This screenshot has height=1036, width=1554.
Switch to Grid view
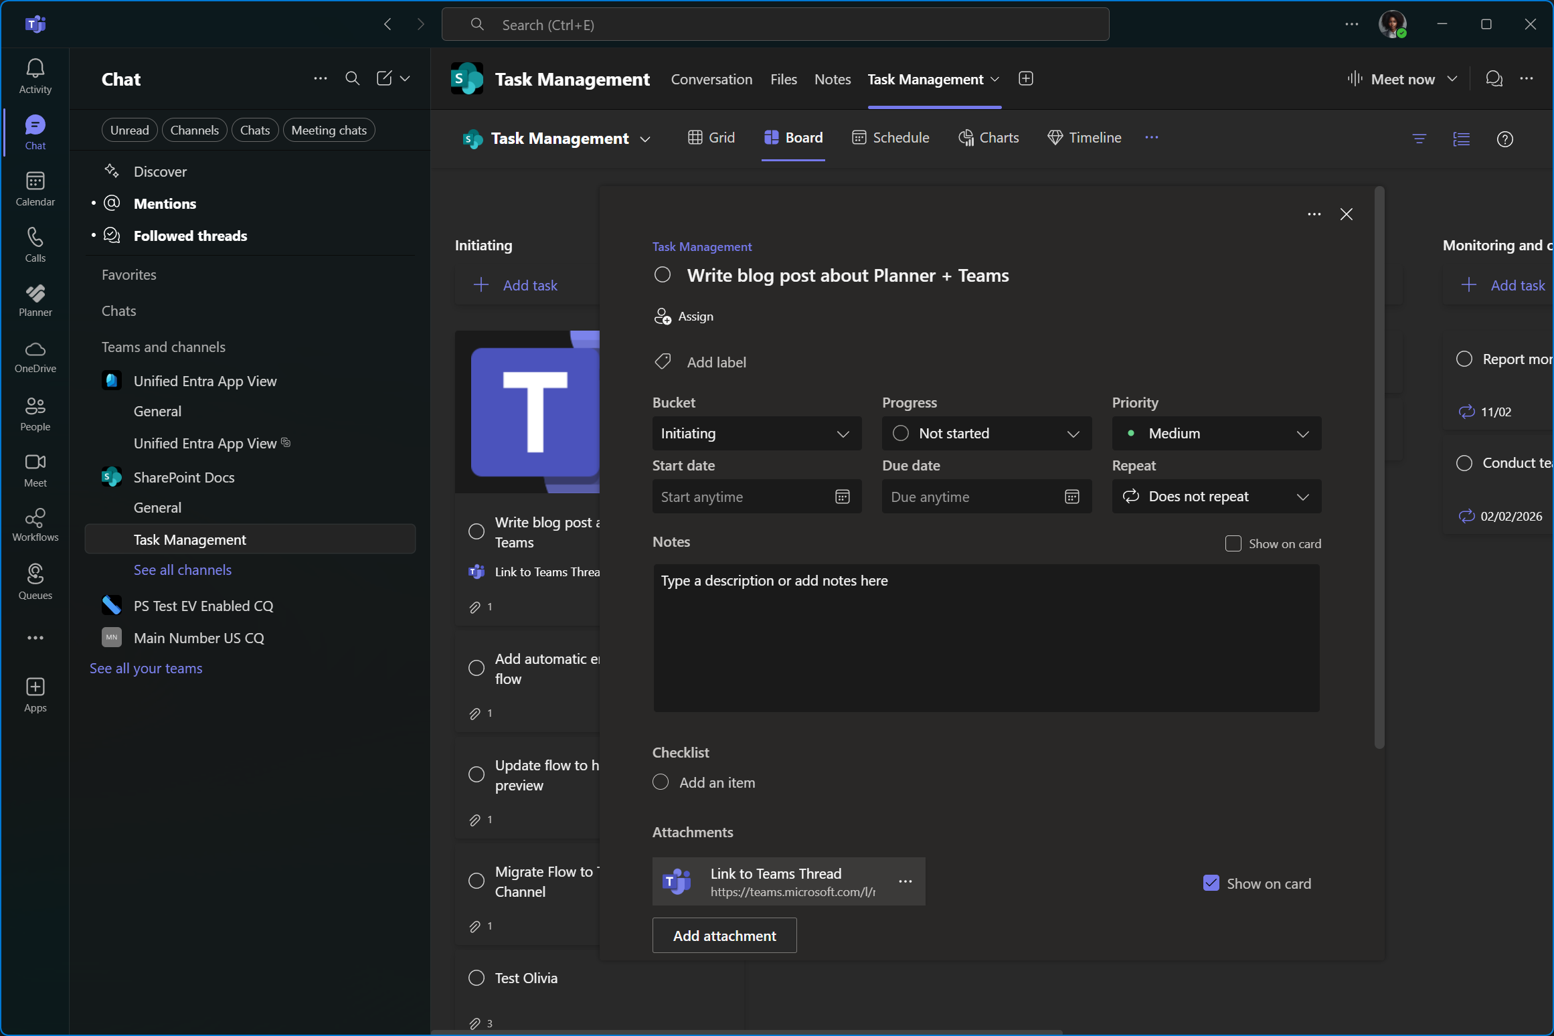point(711,137)
